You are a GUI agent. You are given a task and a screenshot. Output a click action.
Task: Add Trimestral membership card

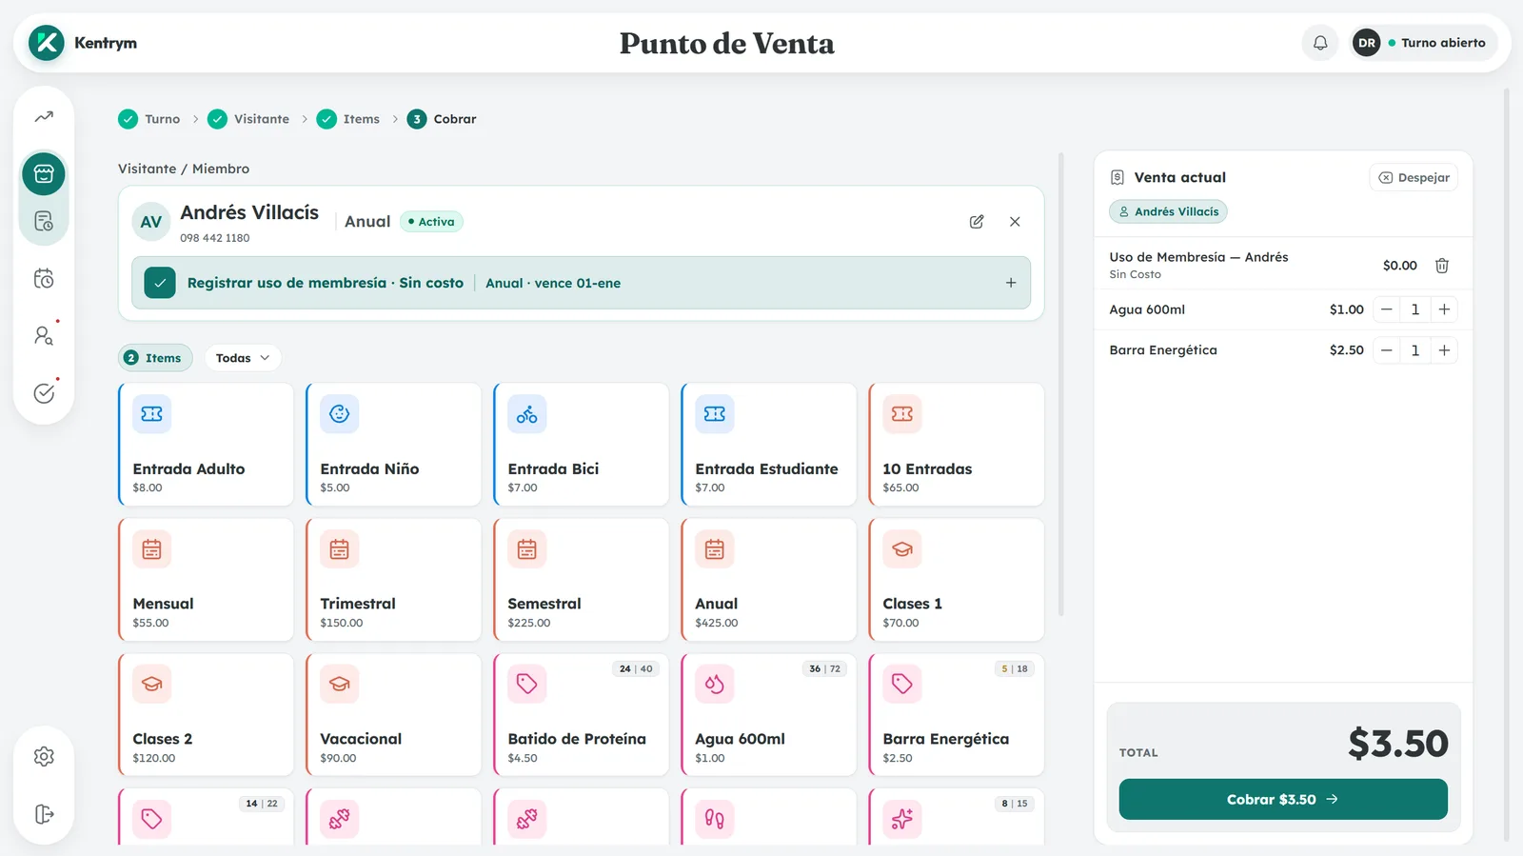click(393, 580)
